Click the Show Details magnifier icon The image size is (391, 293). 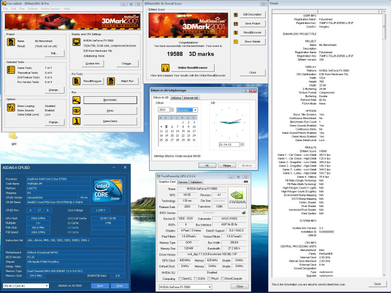tap(236, 42)
